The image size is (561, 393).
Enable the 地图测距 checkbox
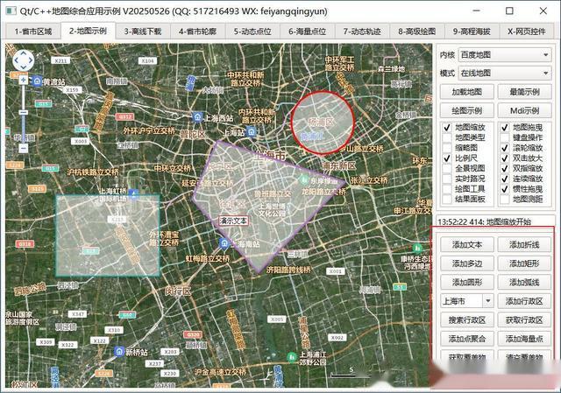tap(505, 199)
